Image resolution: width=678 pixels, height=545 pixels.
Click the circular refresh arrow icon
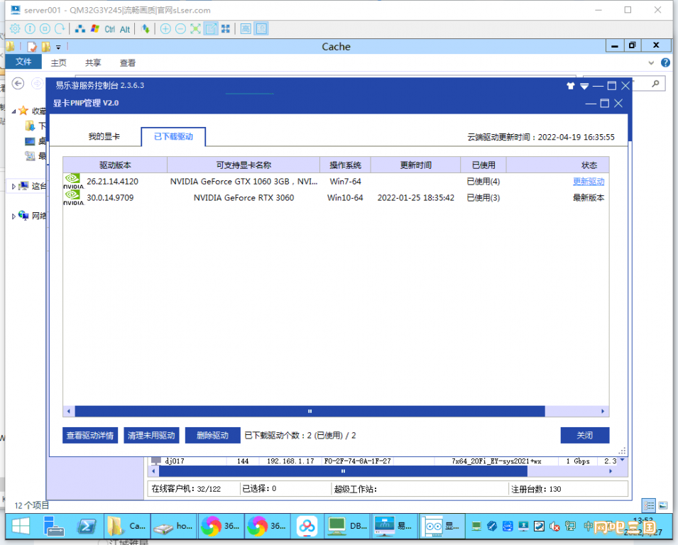pos(60,29)
